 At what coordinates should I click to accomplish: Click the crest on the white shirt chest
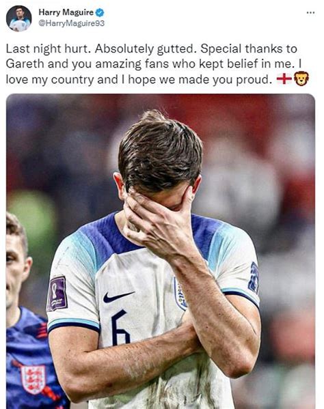click(180, 294)
